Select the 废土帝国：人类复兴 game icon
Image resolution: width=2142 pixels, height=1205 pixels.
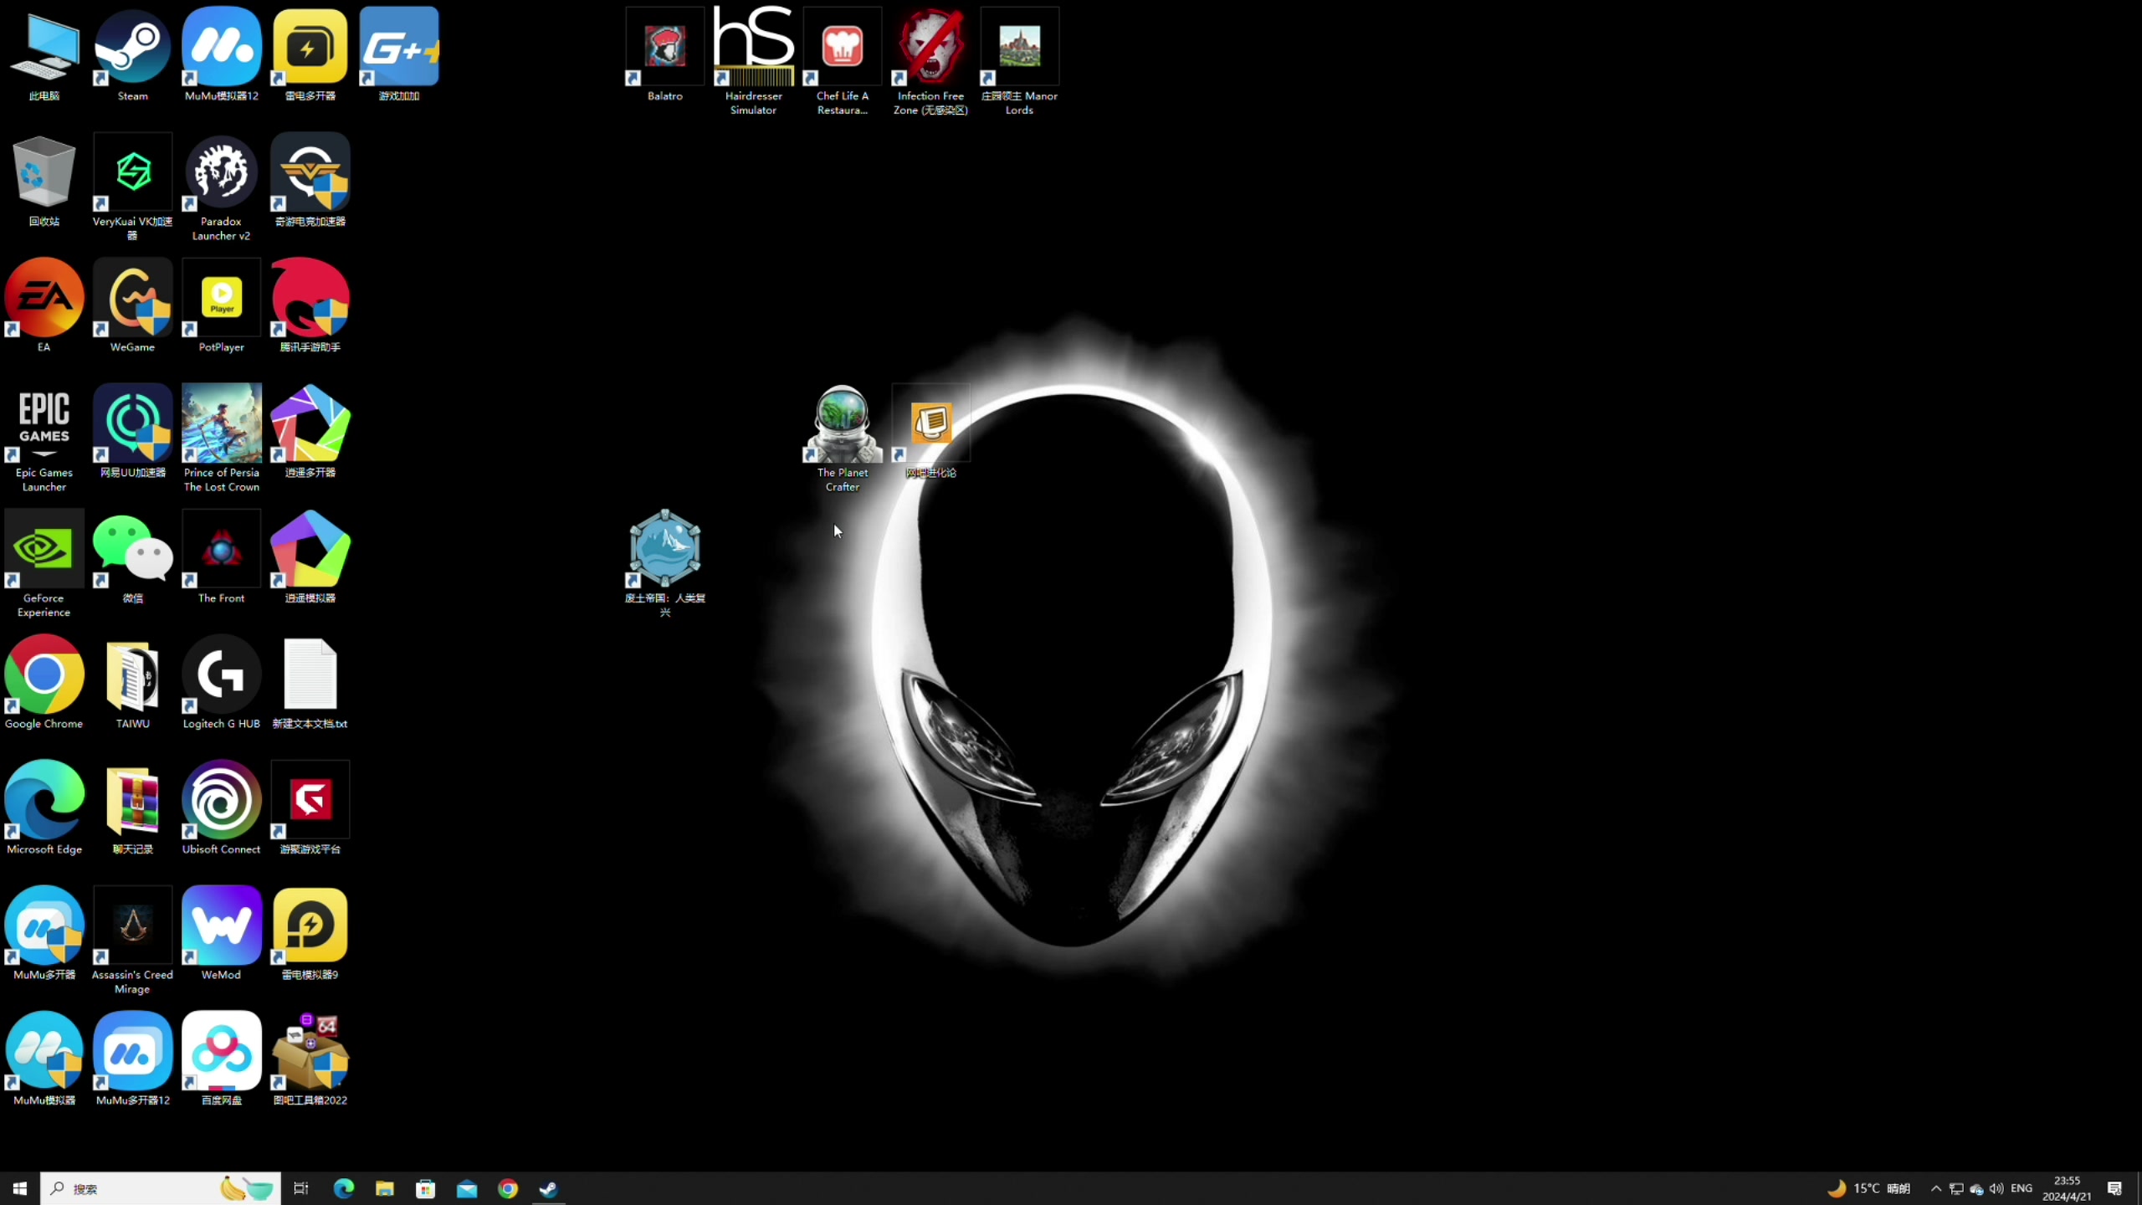tap(664, 562)
